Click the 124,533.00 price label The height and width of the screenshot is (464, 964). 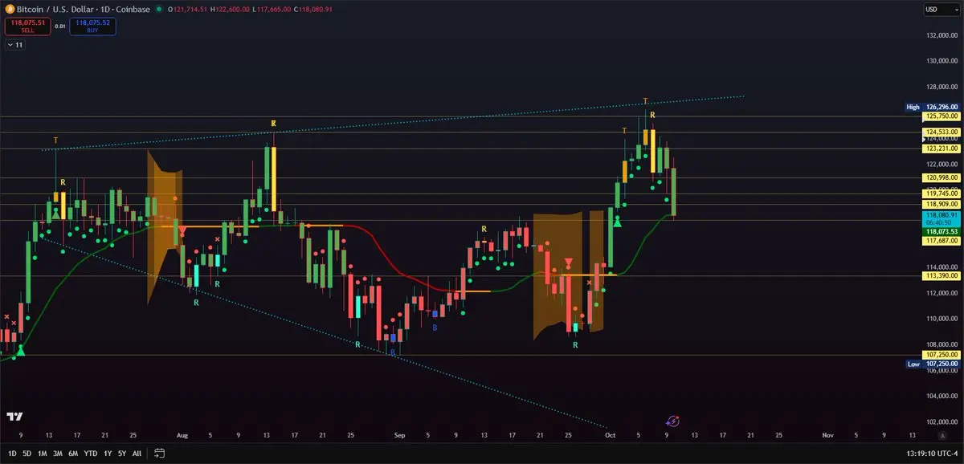[940, 132]
